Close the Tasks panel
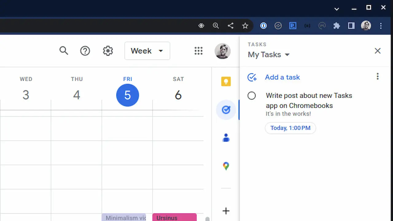393x221 pixels. [x=378, y=51]
